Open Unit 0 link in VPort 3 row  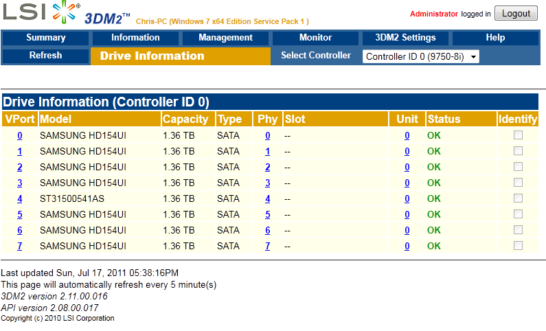(x=407, y=183)
